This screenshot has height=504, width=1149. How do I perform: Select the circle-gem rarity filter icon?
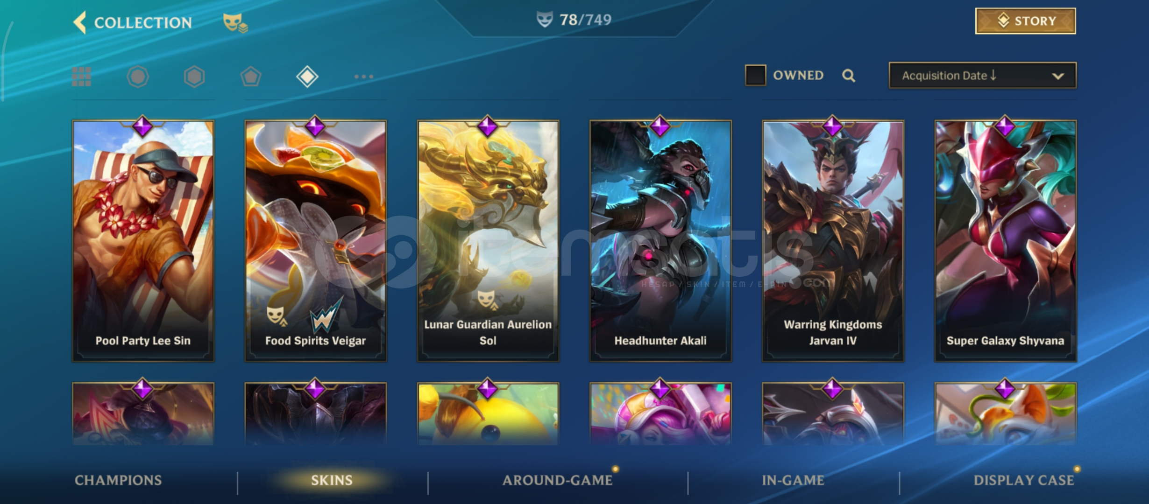[138, 77]
